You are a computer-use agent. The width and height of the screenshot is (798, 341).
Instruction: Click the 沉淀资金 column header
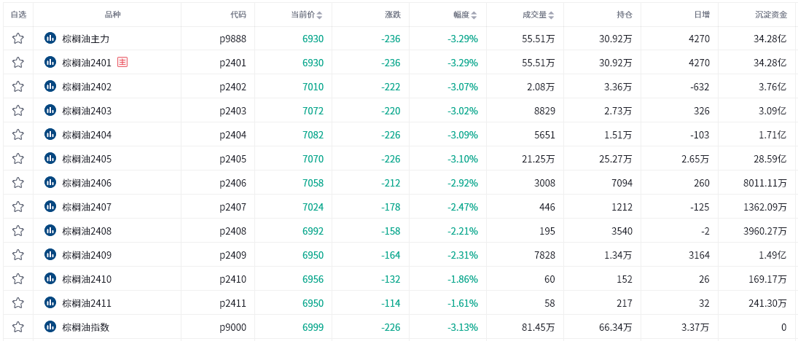pyautogui.click(x=771, y=15)
